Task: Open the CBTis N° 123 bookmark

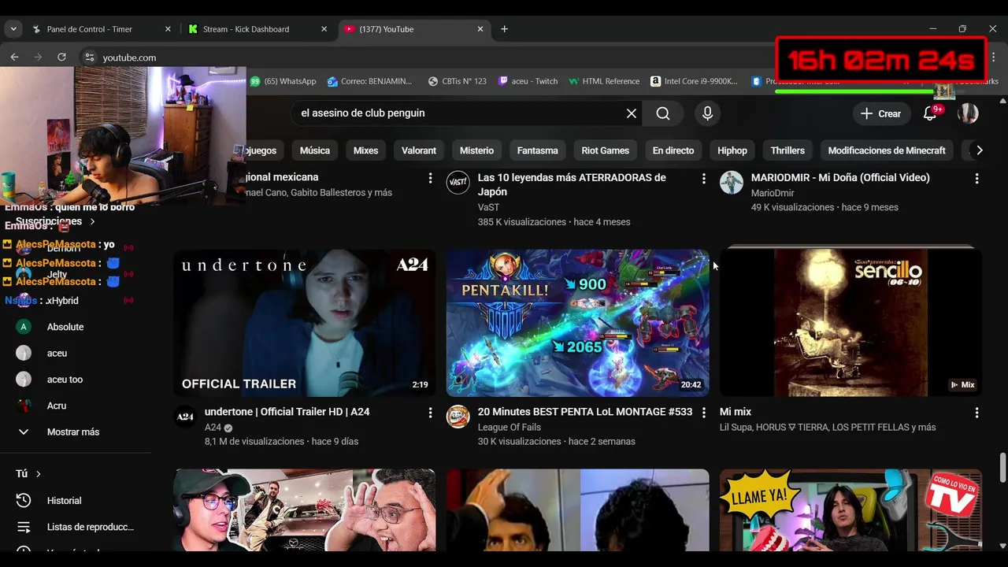Action: [x=457, y=81]
